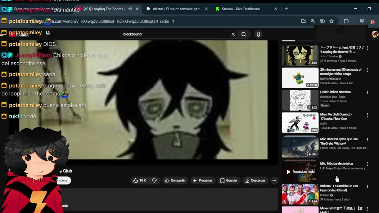The height and width of the screenshot is (213, 379).
Task: Open options for Música electrónica mix
Action: (x=368, y=164)
